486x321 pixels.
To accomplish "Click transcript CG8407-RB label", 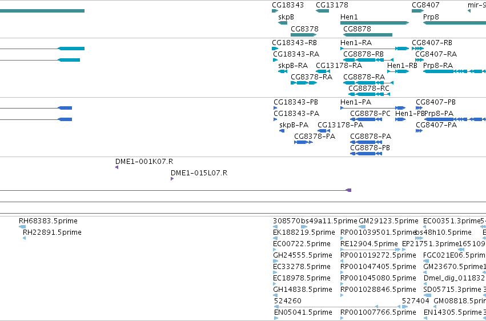I will tap(432, 42).
